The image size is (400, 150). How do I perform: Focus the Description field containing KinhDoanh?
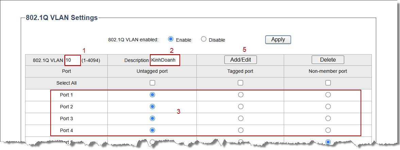(165, 61)
